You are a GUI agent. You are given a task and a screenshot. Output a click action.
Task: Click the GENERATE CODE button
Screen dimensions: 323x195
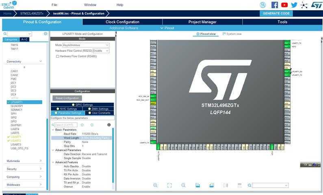pyautogui.click(x=276, y=13)
